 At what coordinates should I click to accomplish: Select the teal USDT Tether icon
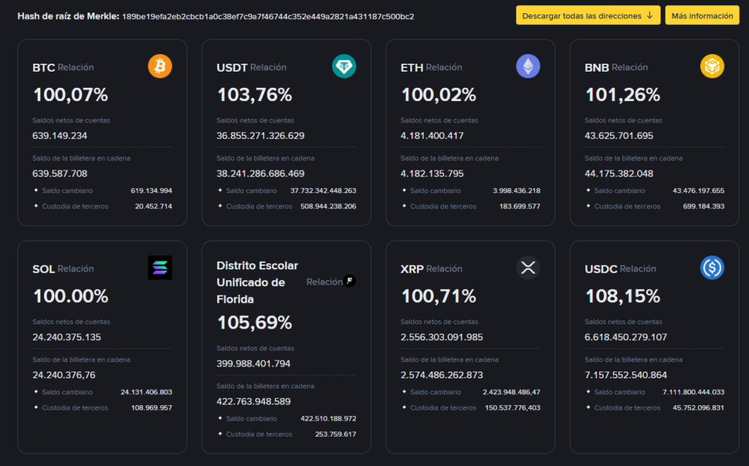pyautogui.click(x=344, y=66)
